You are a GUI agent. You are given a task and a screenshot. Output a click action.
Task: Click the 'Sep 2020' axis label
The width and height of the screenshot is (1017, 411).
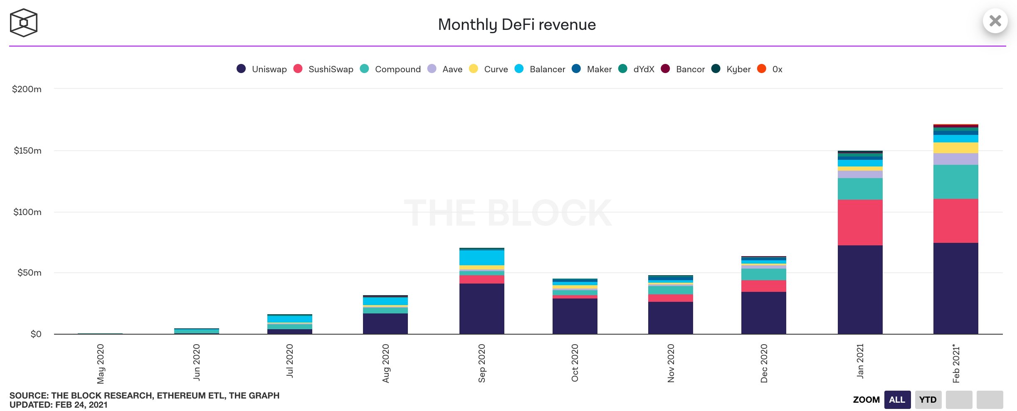click(x=481, y=363)
